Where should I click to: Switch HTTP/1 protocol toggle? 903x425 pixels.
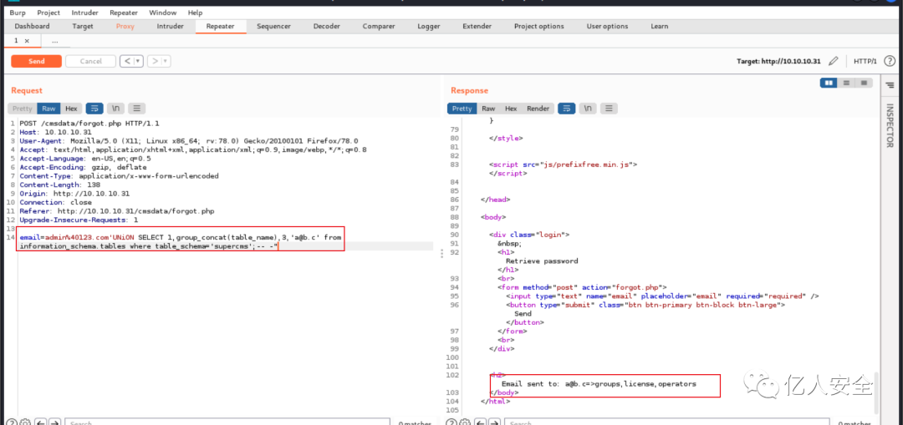pyautogui.click(x=865, y=61)
